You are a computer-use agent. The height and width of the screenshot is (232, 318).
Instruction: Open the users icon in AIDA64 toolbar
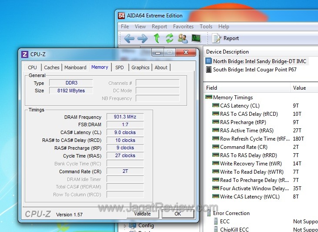pyautogui.click(x=183, y=38)
